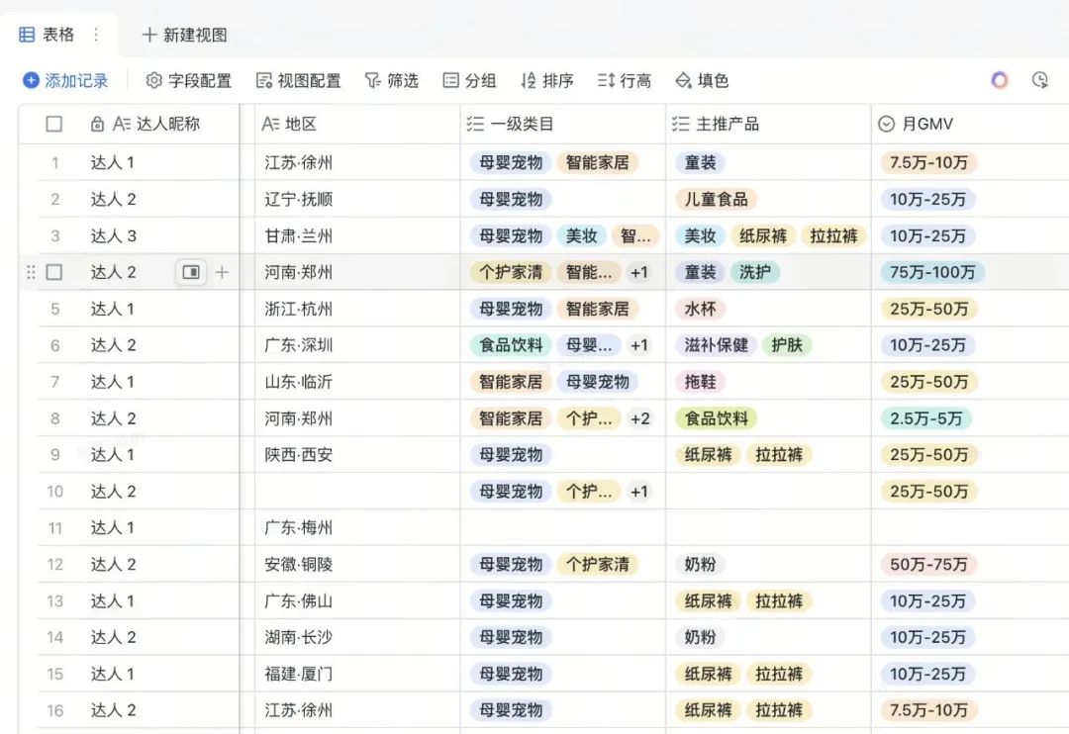Open 字段配置 field settings
This screenshot has height=734, width=1069.
coord(189,80)
